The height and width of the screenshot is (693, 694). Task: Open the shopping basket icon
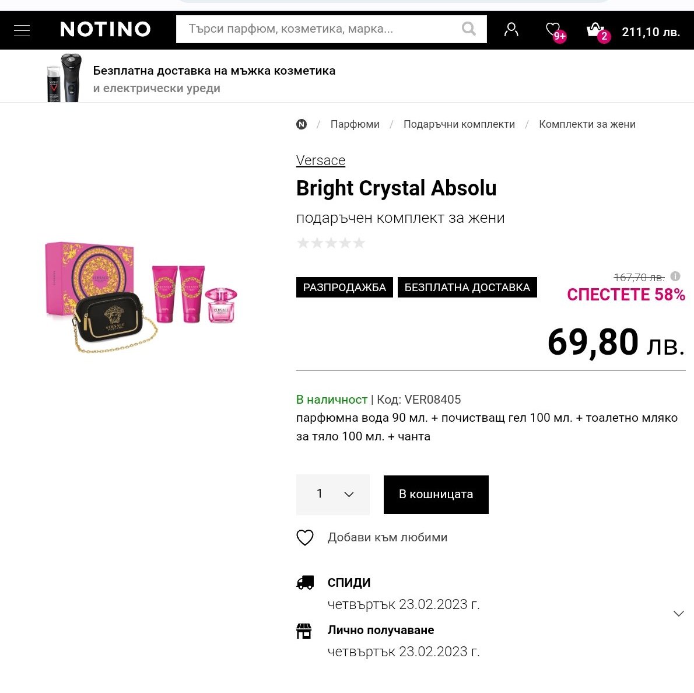(x=595, y=30)
